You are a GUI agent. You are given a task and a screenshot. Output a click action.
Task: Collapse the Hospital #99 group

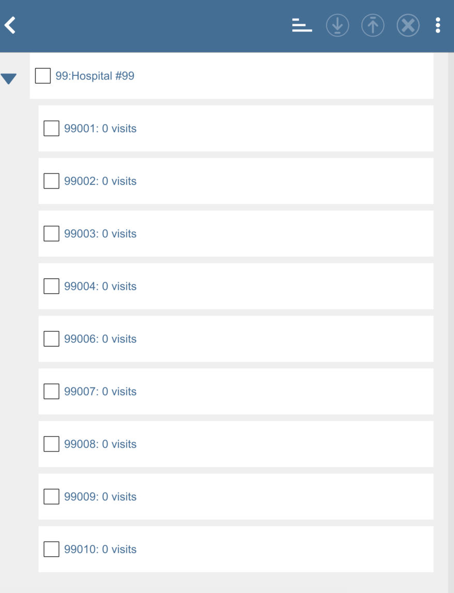(x=9, y=79)
